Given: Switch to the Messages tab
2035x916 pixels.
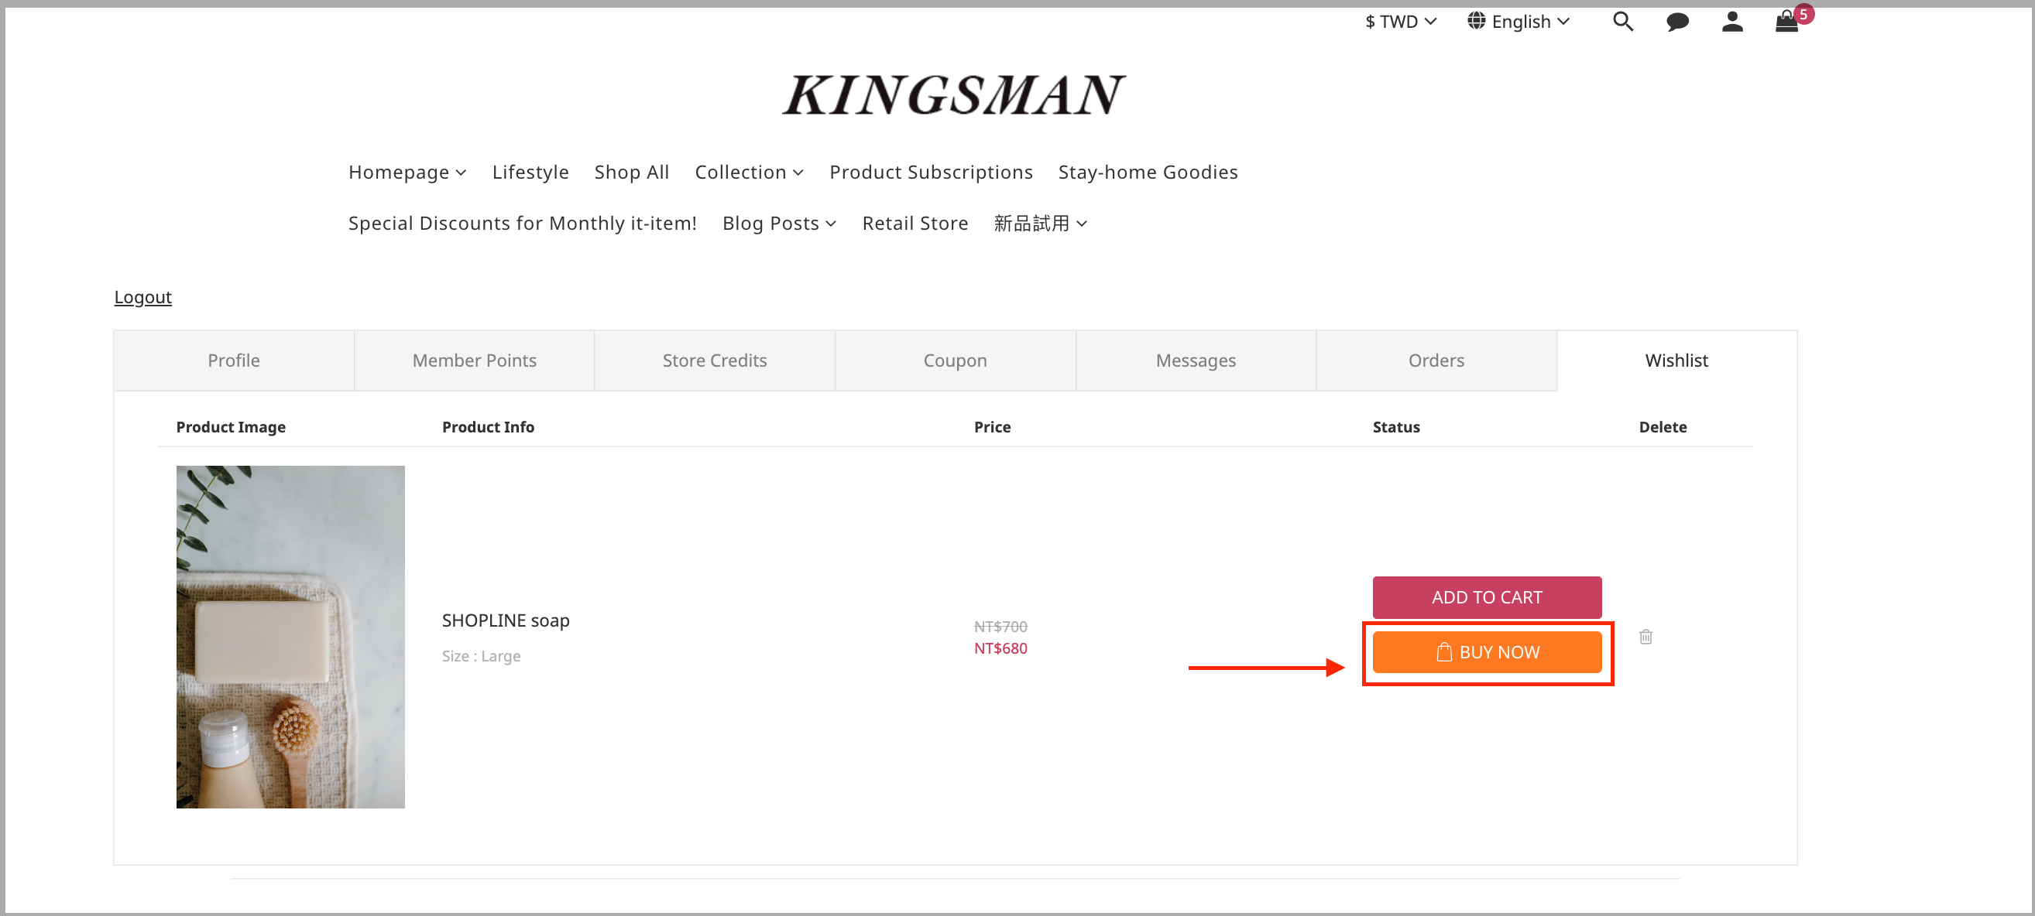Looking at the screenshot, I should pos(1196,361).
